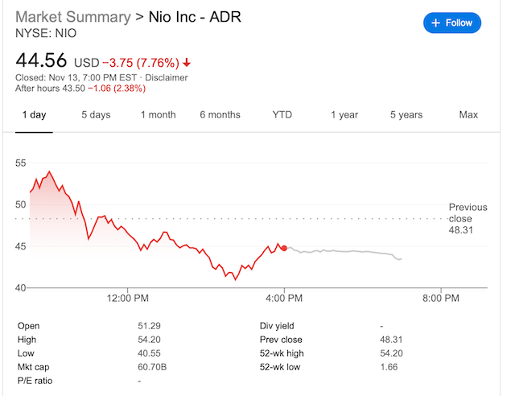This screenshot has width=515, height=396.
Task: Select the 1 day tab
Action: pos(34,115)
